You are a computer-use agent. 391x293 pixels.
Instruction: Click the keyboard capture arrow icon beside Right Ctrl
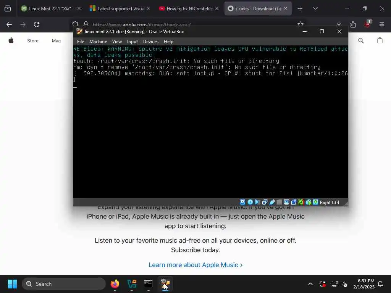tap(316, 202)
